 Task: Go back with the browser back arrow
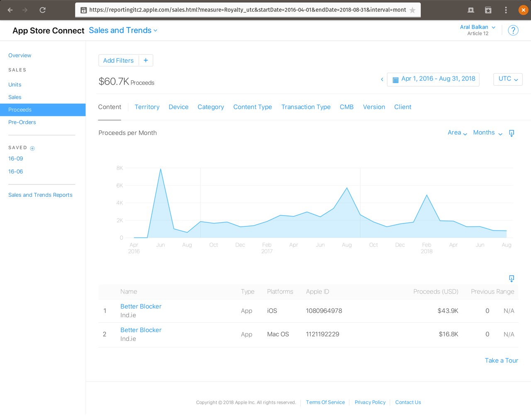[10, 10]
